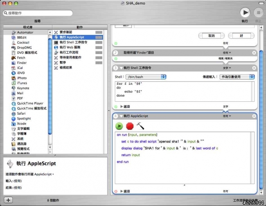Viewport: 266px width, 206px height.
Task: Select the 檢視結果 action in list
Action: click(78, 68)
